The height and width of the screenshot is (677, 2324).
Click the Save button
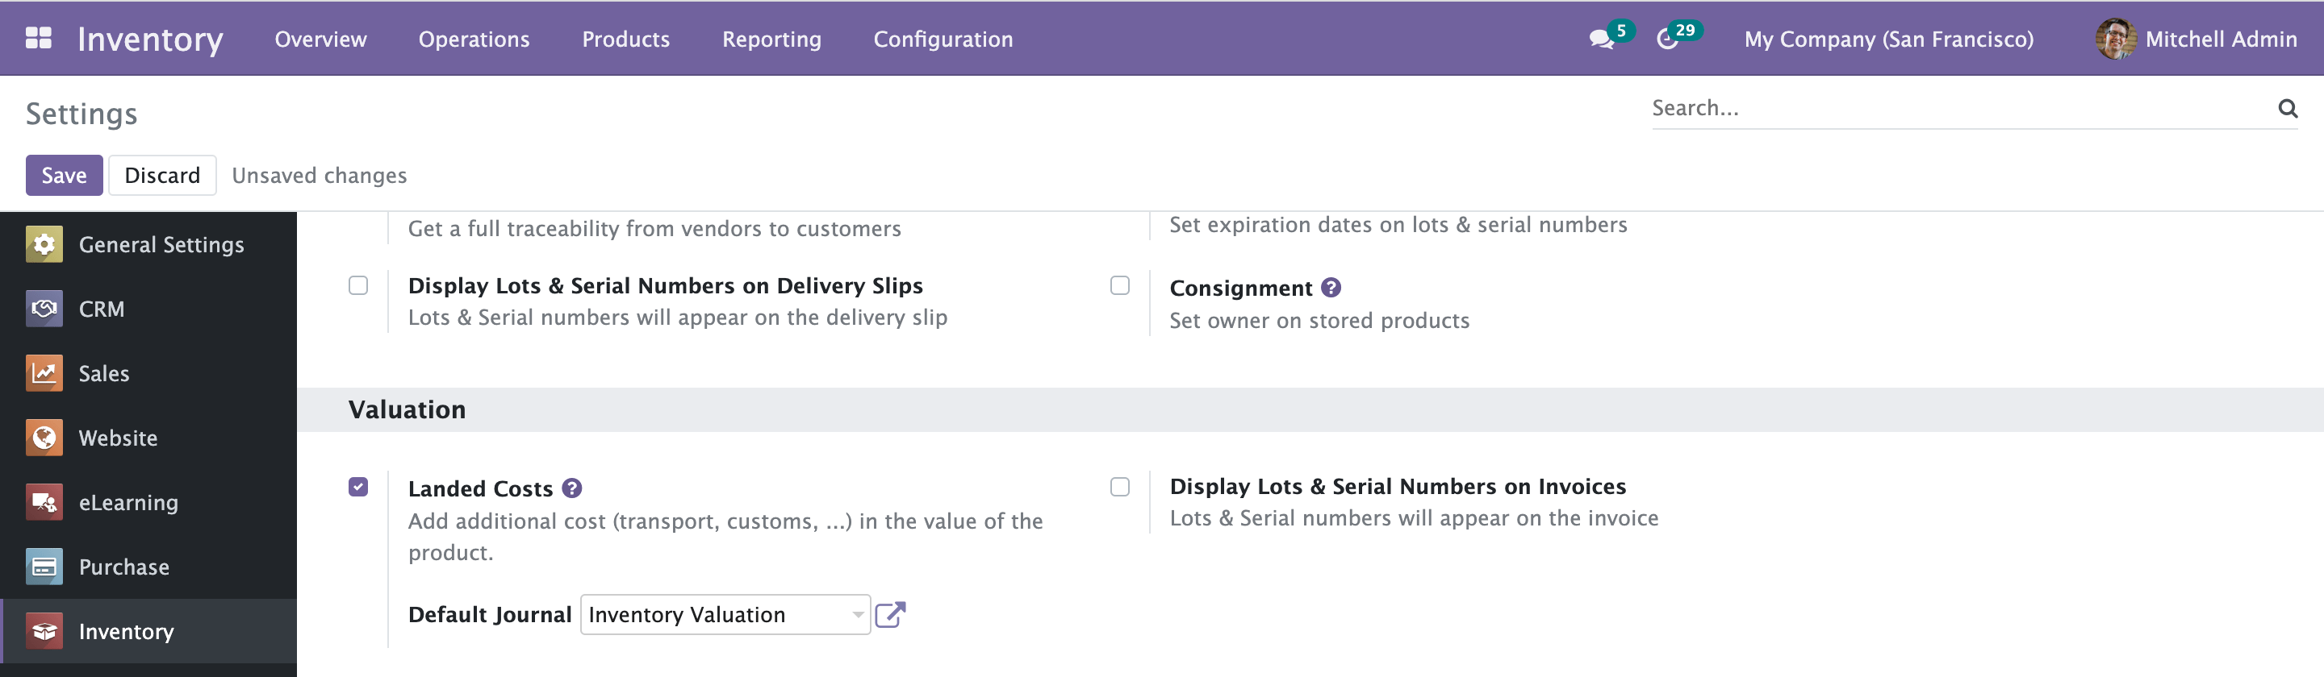[x=64, y=175]
